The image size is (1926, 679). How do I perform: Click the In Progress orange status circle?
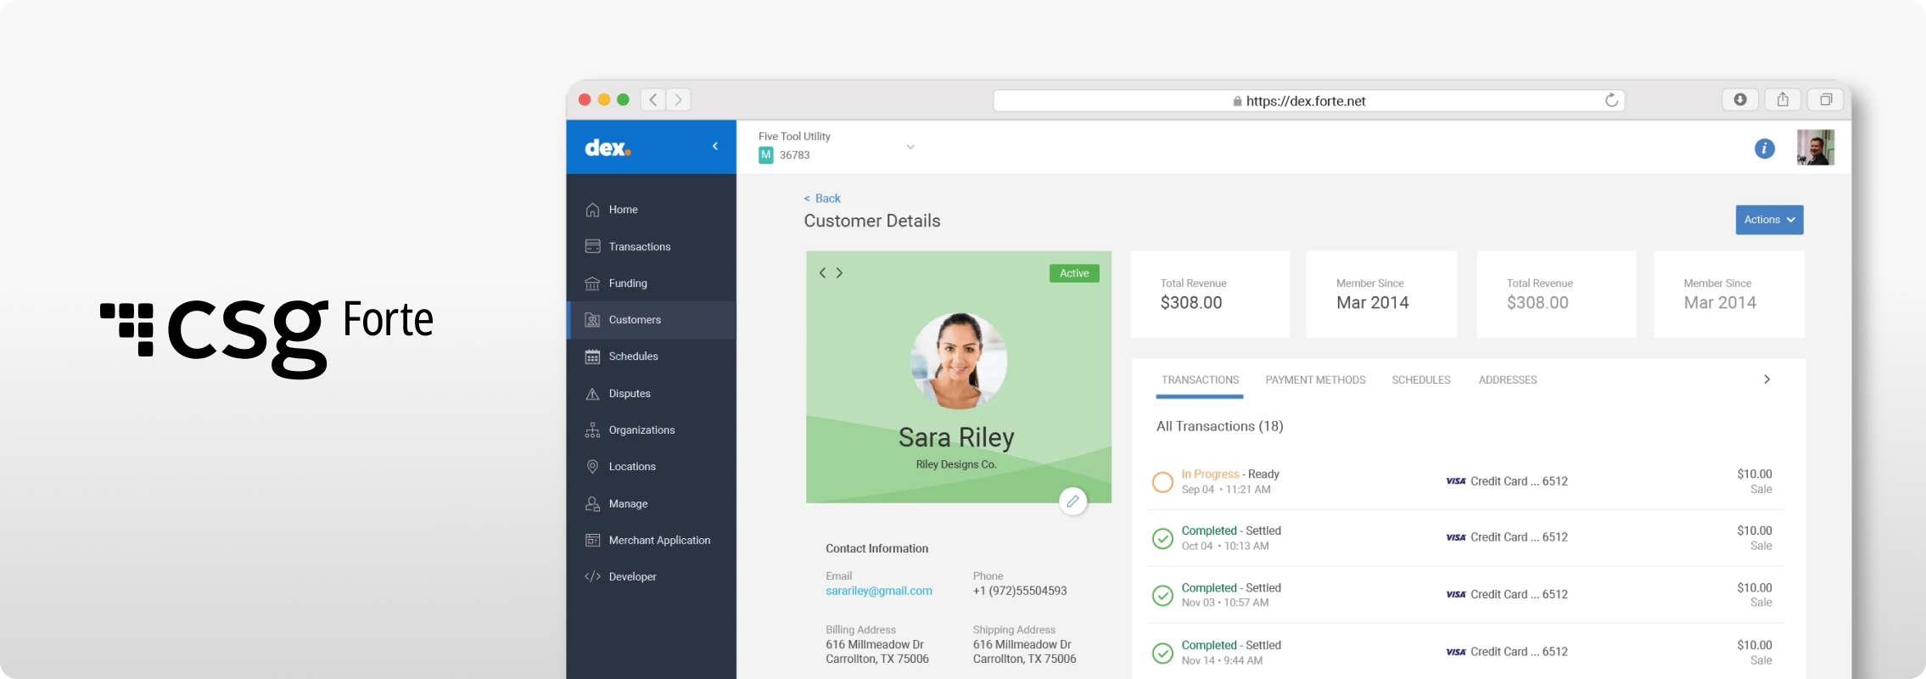[x=1162, y=482]
